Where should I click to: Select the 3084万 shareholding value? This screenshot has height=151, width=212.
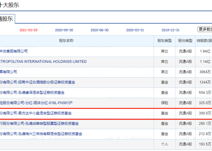pos(205,72)
